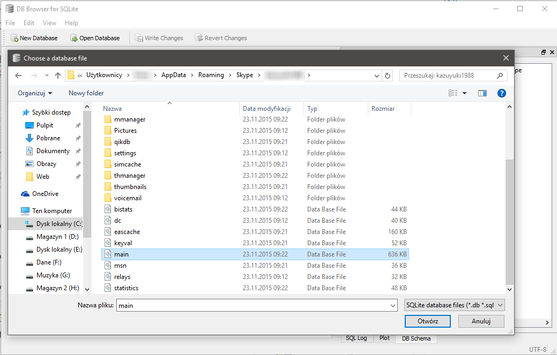Click the Obrazy pictures icon

coord(29,164)
